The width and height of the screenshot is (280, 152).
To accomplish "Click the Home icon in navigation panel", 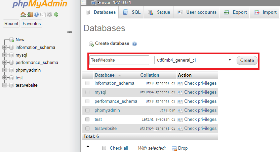I will coord(23,14).
